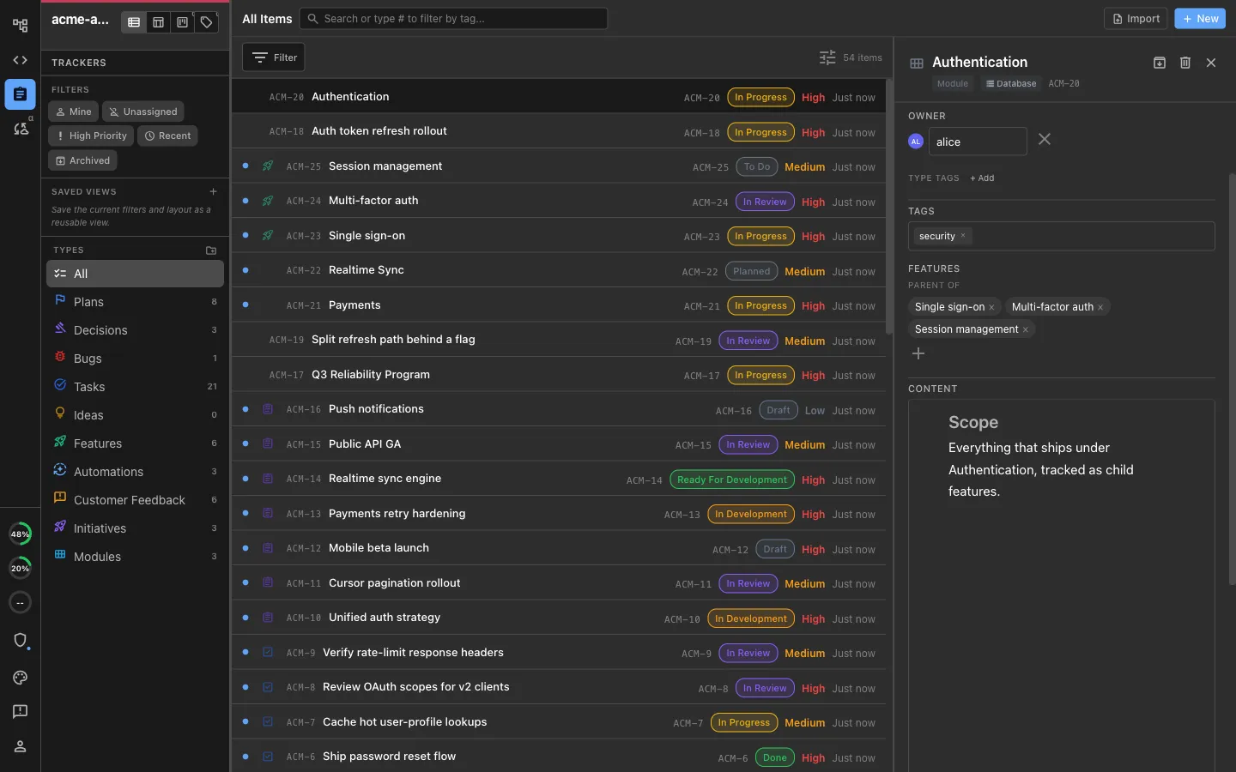Select the Modules type
This screenshot has height=772, width=1236.
135,557
